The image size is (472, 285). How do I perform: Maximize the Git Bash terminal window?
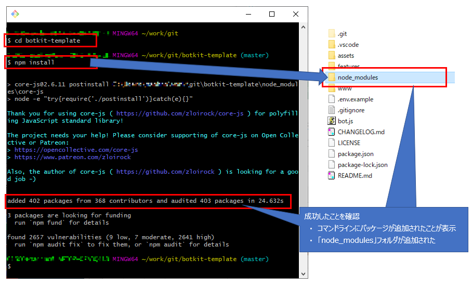click(x=272, y=14)
